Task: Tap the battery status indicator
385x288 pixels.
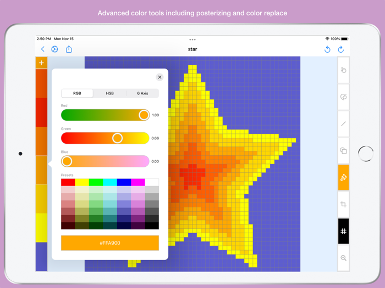Action: pyautogui.click(x=344, y=39)
